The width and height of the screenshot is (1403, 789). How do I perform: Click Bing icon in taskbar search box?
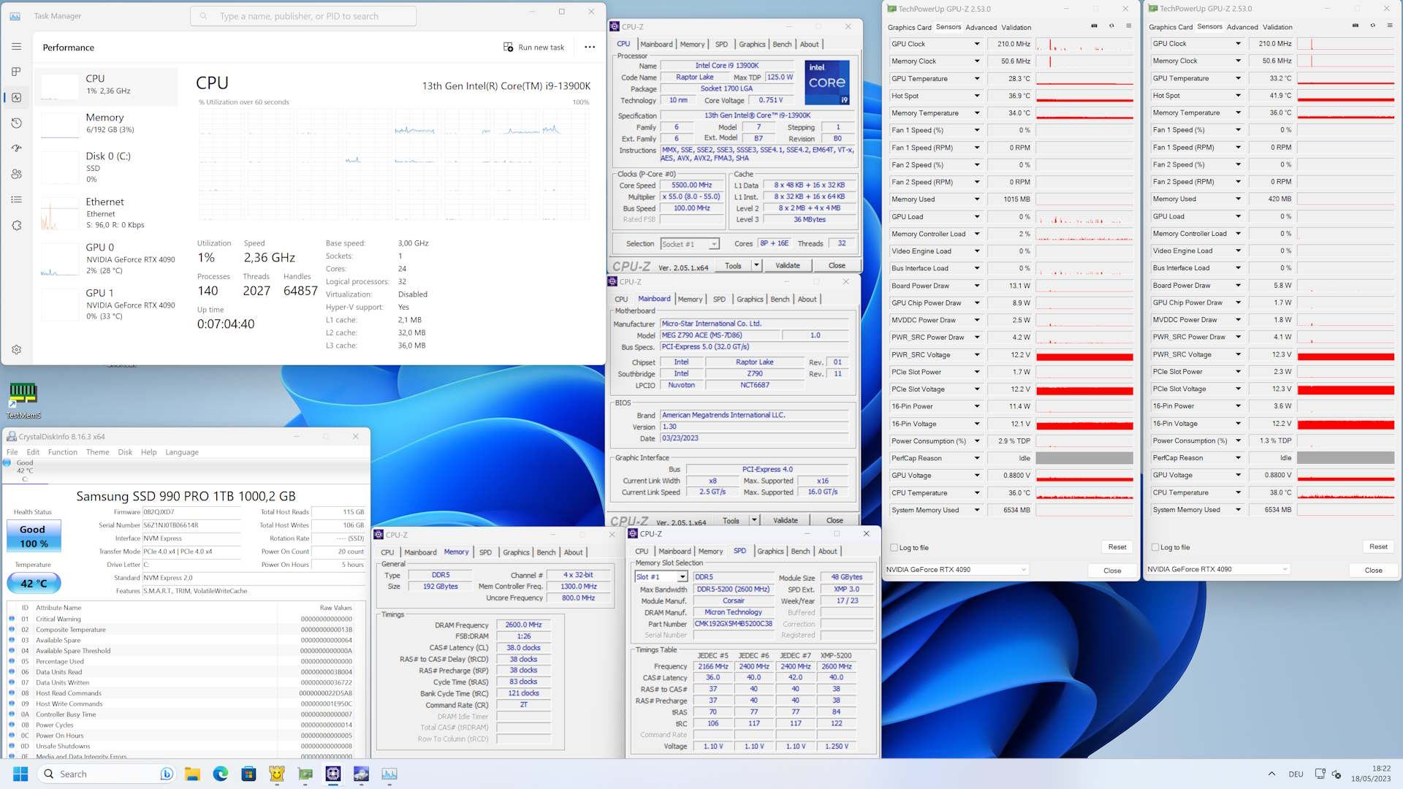tap(167, 774)
